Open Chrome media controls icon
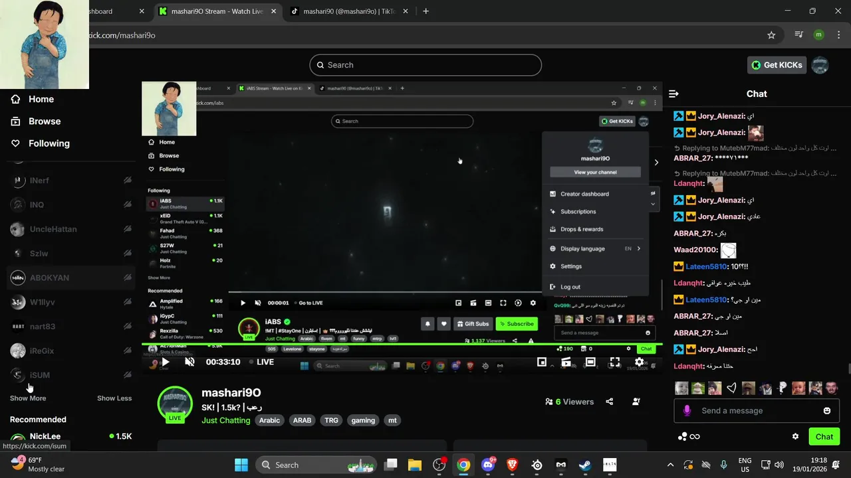This screenshot has width=851, height=478. coord(800,35)
